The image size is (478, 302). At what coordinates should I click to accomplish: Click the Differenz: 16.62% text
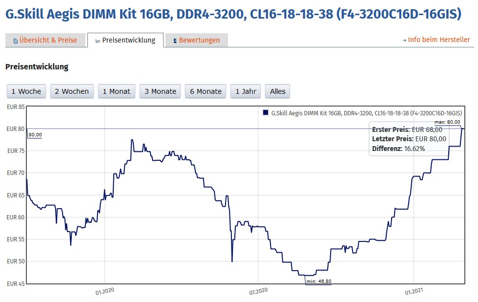[398, 149]
